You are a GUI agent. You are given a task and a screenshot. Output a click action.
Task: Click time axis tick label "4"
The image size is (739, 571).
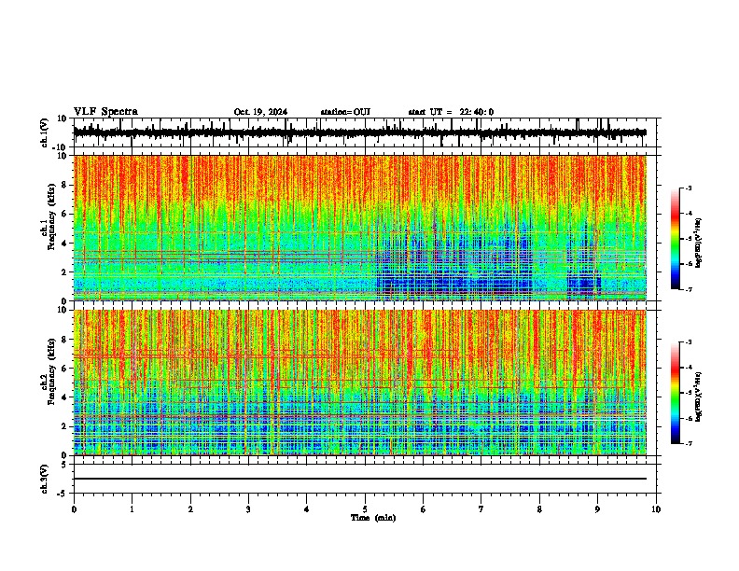tap(307, 509)
